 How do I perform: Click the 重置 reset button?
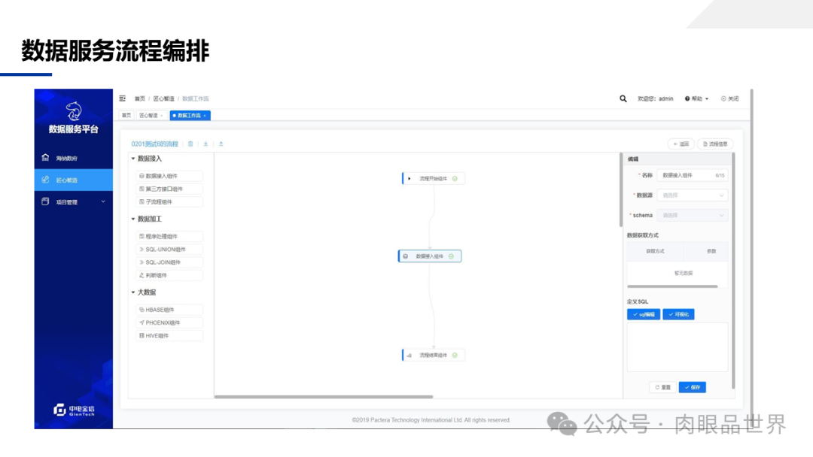click(662, 388)
